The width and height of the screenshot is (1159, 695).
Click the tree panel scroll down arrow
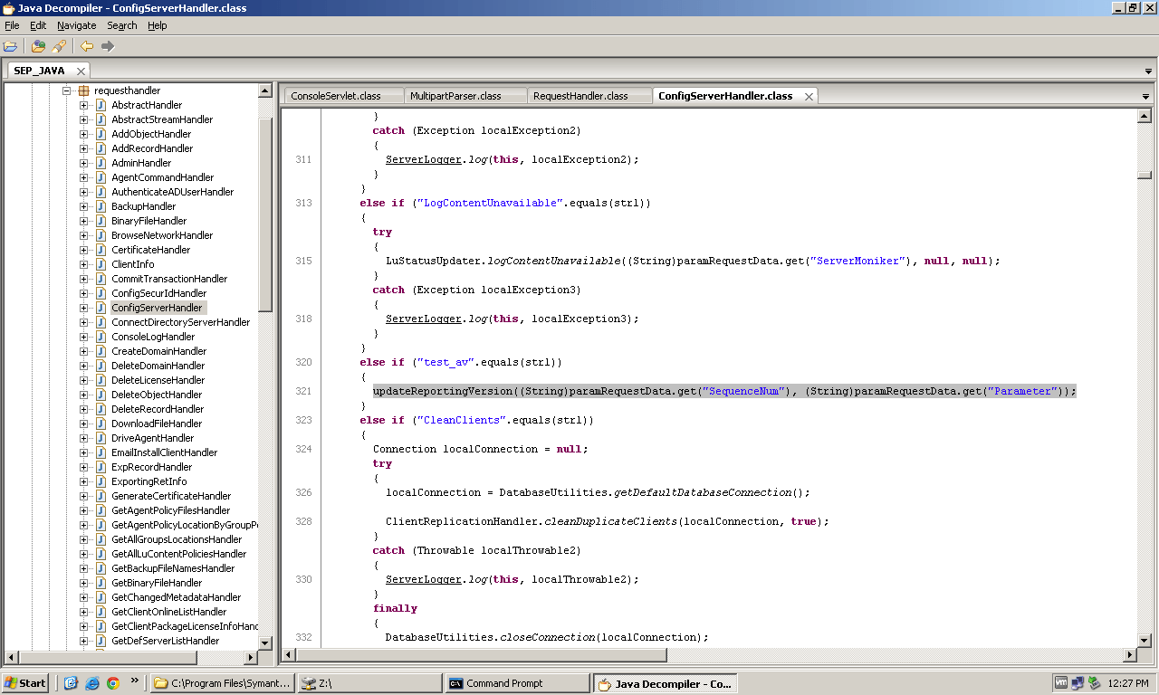(x=265, y=643)
